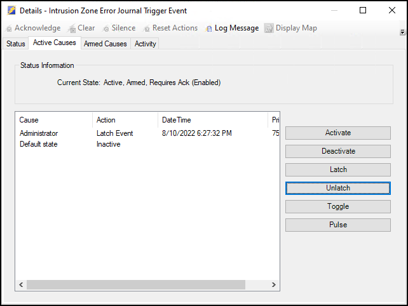The image size is (408, 306).
Task: Select the Active Causes tab
Action: point(55,43)
